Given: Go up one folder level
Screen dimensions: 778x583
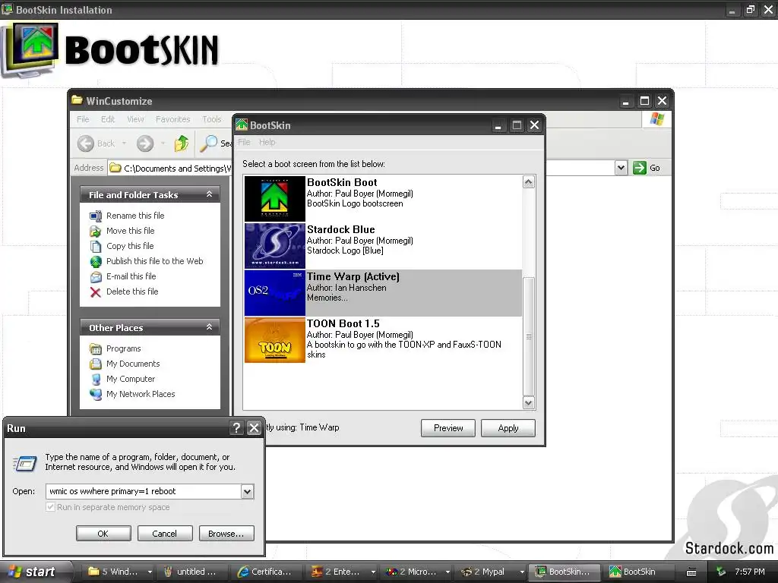Looking at the screenshot, I should pos(182,143).
